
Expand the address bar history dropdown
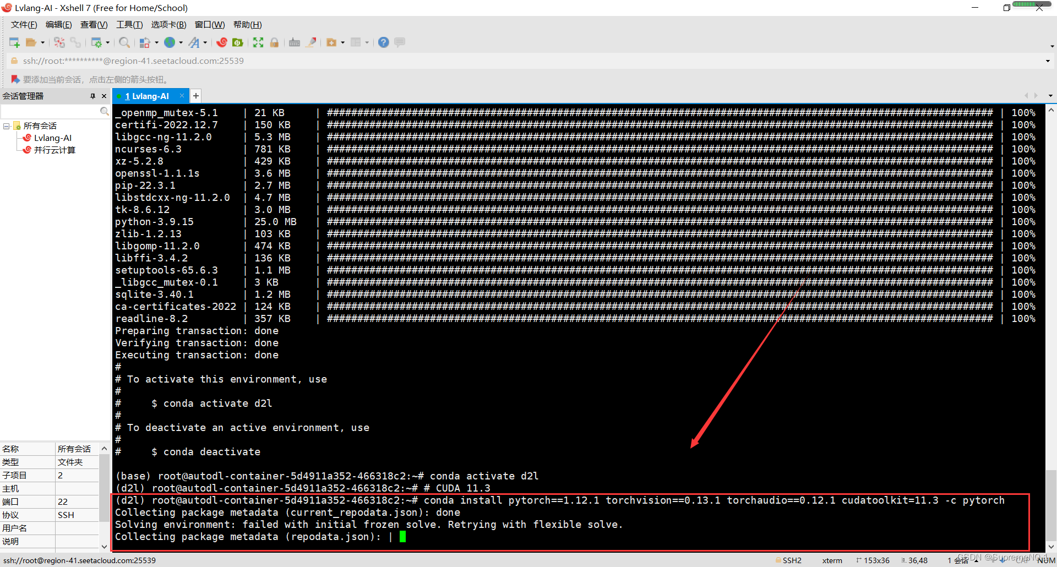tap(1048, 61)
